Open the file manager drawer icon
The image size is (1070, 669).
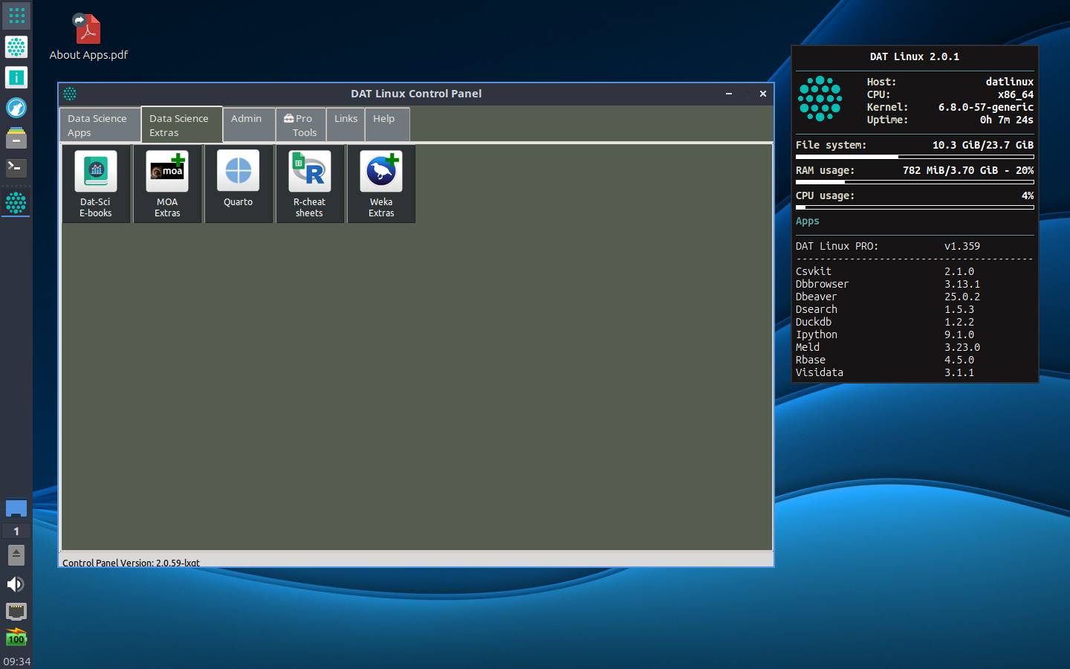[x=16, y=138]
